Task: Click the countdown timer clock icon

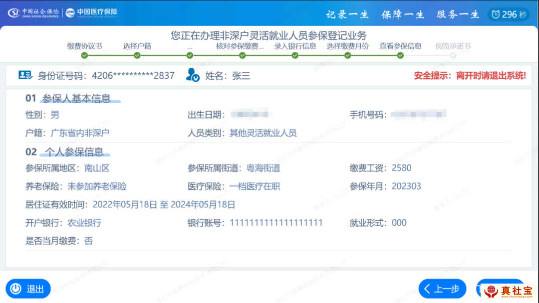Action: point(495,14)
